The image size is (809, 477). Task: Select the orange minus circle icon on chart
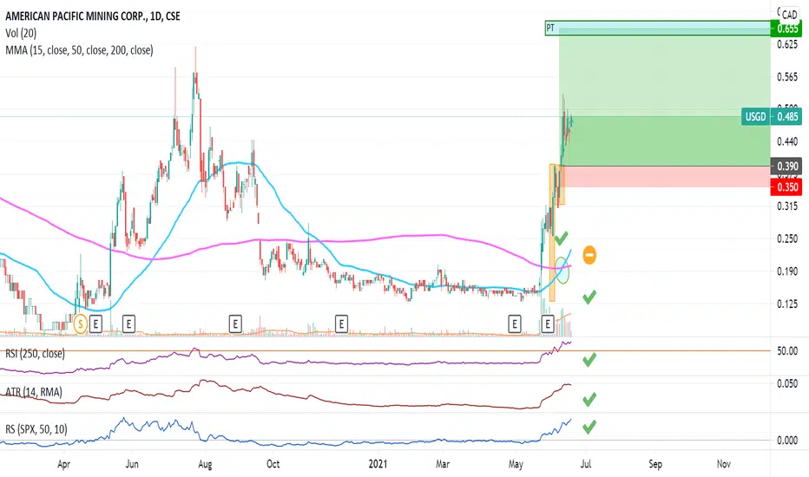(x=589, y=255)
